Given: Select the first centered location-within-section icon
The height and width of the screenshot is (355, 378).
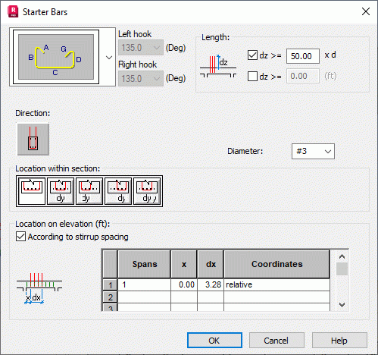Looking at the screenshot, I should coord(32,191).
